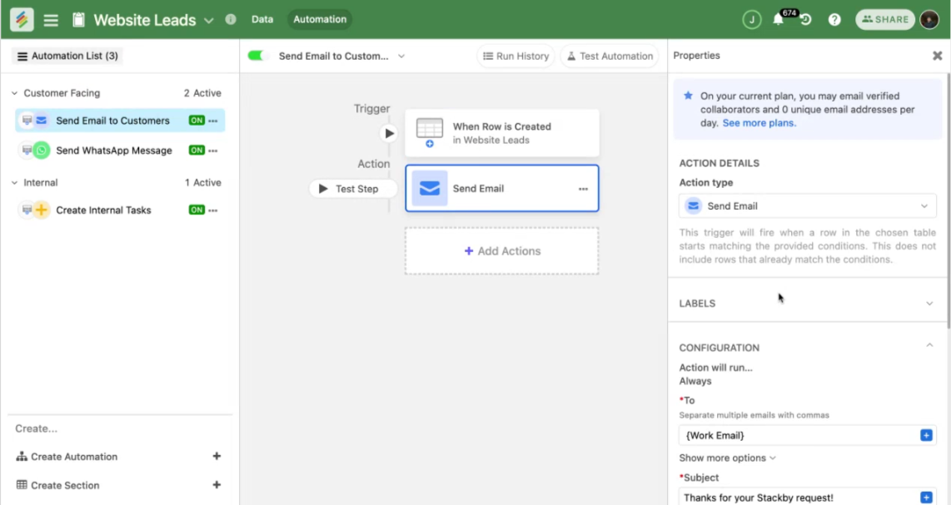951x505 pixels.
Task: Collapse the Internal section
Action: 14,182
